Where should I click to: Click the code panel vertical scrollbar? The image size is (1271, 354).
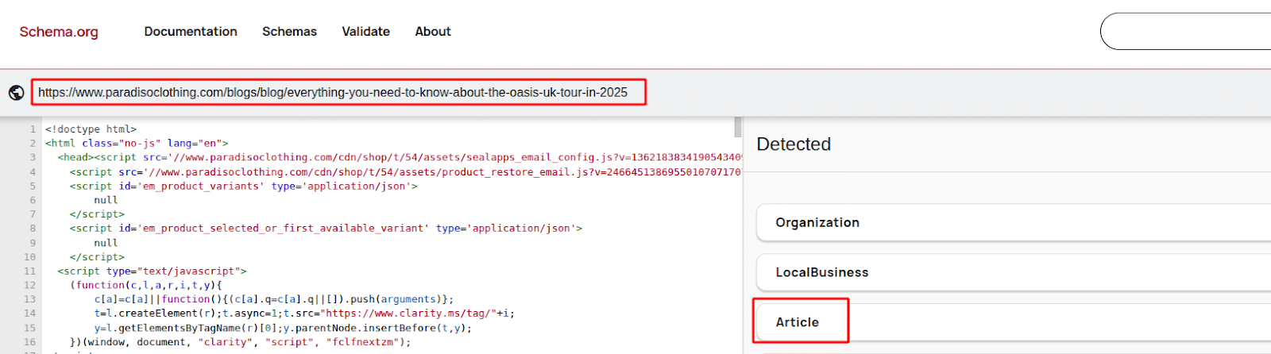[738, 127]
